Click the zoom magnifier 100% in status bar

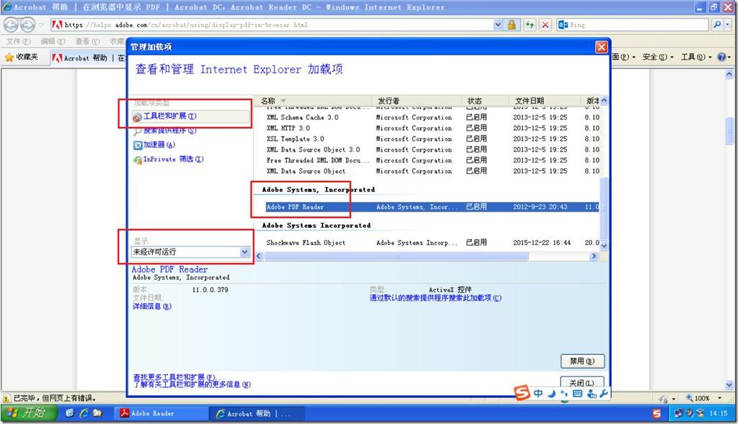tap(689, 398)
